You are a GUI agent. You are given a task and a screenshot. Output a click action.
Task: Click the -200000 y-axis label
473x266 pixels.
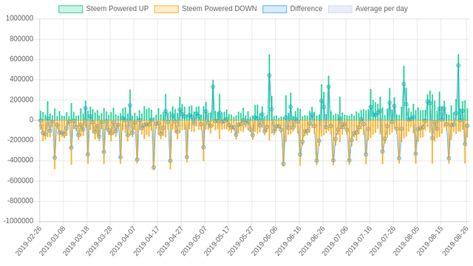click(x=20, y=140)
